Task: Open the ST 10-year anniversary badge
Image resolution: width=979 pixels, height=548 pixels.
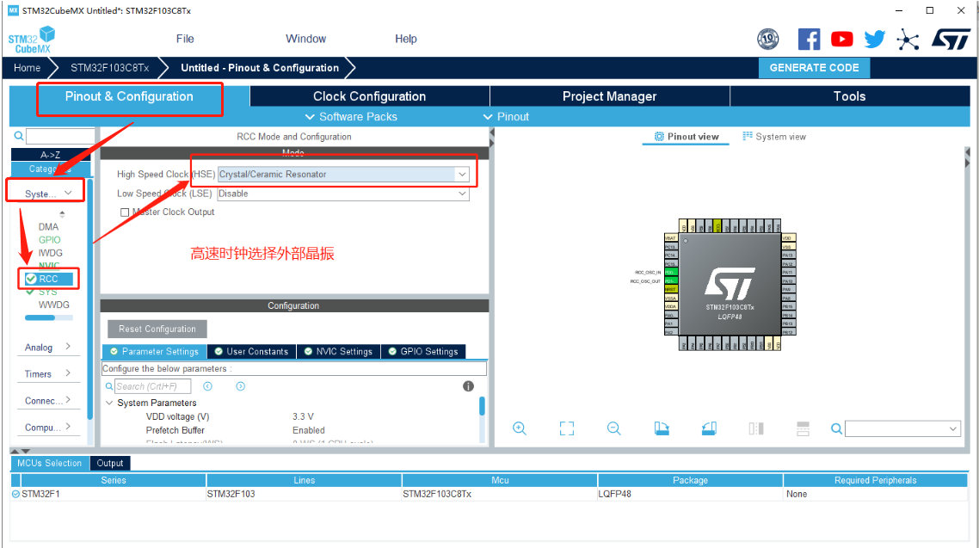Action: click(768, 40)
